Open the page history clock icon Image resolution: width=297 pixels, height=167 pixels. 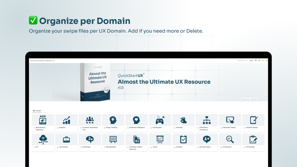[x=259, y=61]
